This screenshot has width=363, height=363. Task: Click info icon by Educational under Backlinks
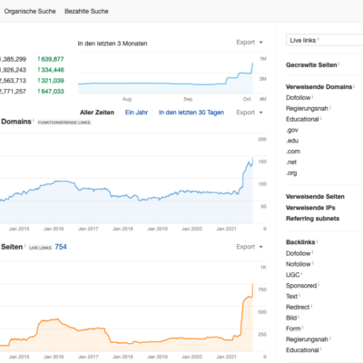pyautogui.click(x=320, y=348)
